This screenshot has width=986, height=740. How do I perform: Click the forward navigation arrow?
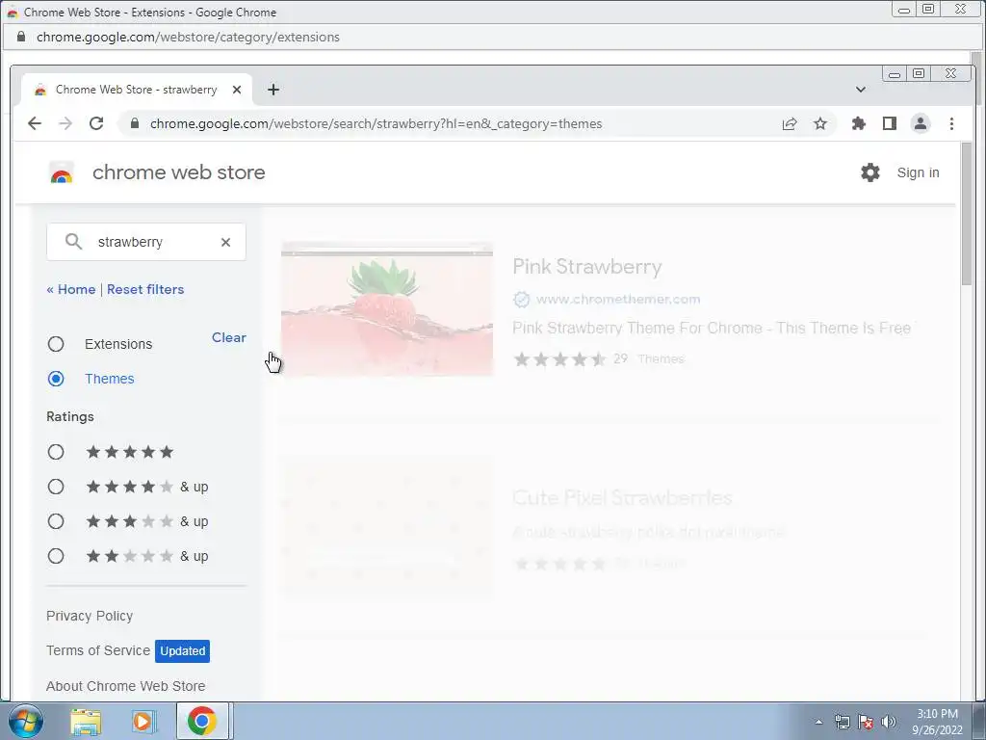[x=65, y=123]
